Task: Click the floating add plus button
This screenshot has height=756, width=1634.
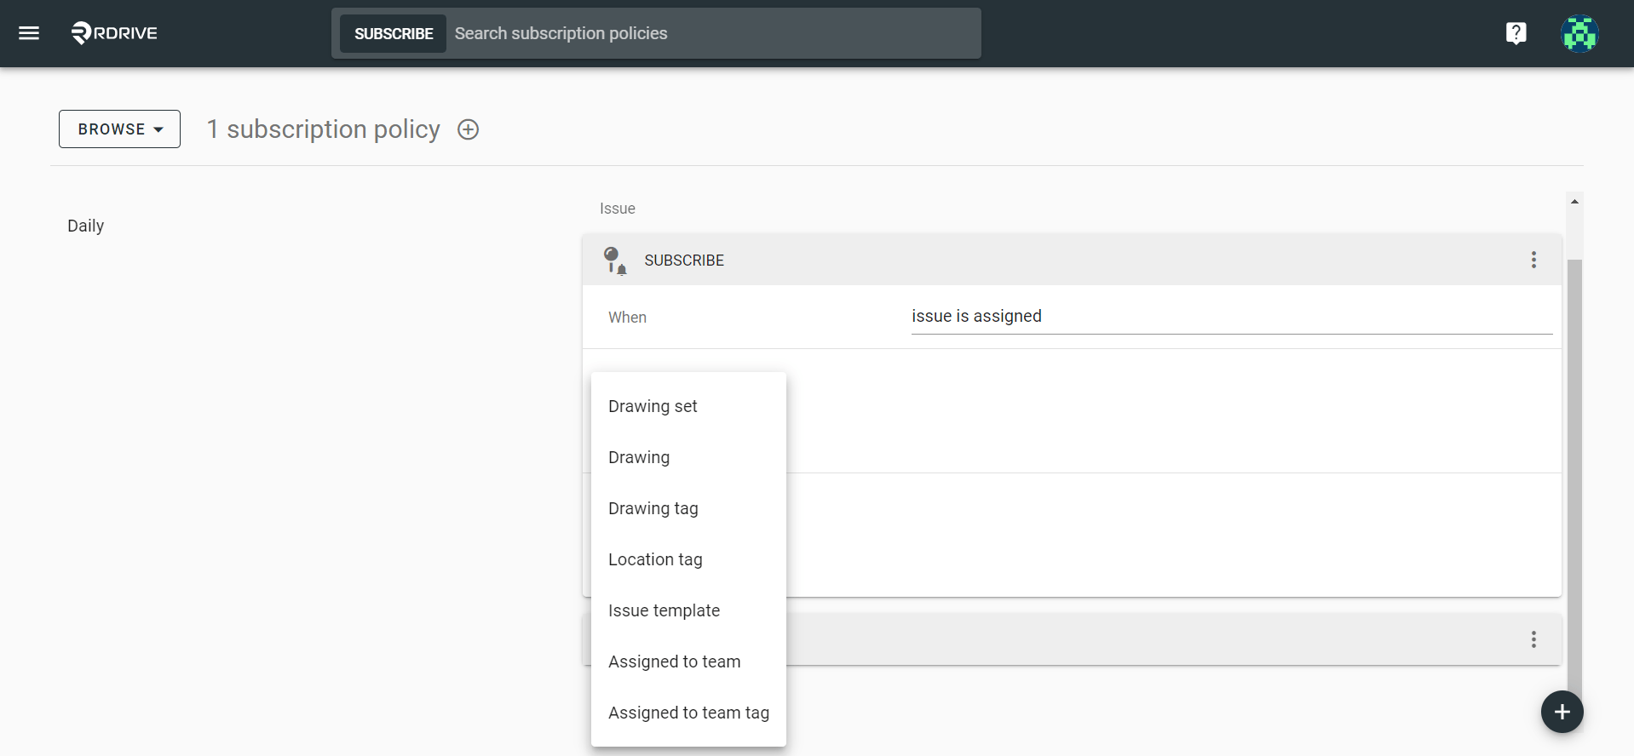Action: click(1562, 712)
